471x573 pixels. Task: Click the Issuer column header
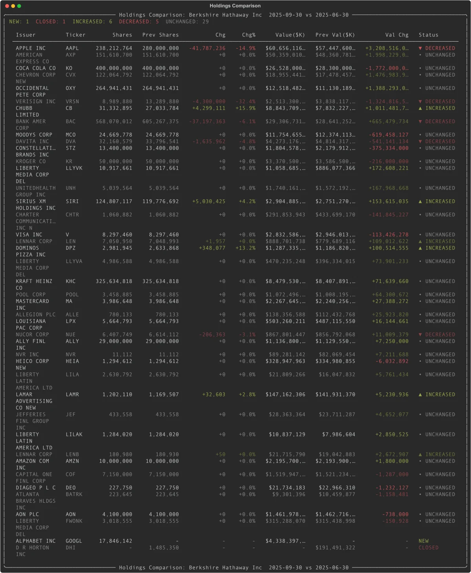(x=26, y=35)
